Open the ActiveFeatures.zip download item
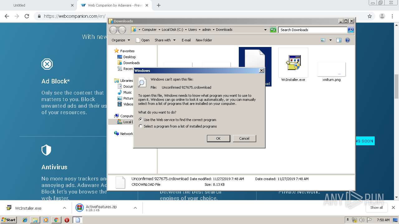 (x=101, y=208)
